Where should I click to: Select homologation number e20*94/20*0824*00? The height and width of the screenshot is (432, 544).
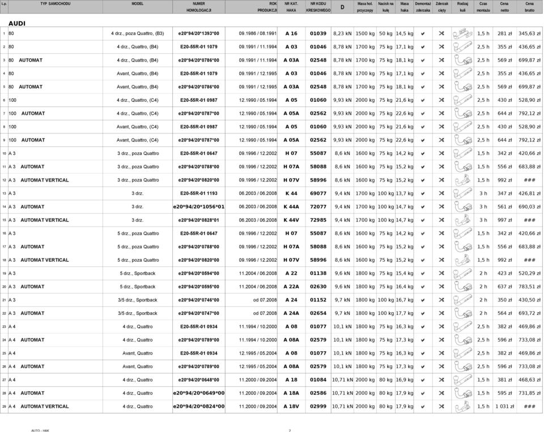199,407
